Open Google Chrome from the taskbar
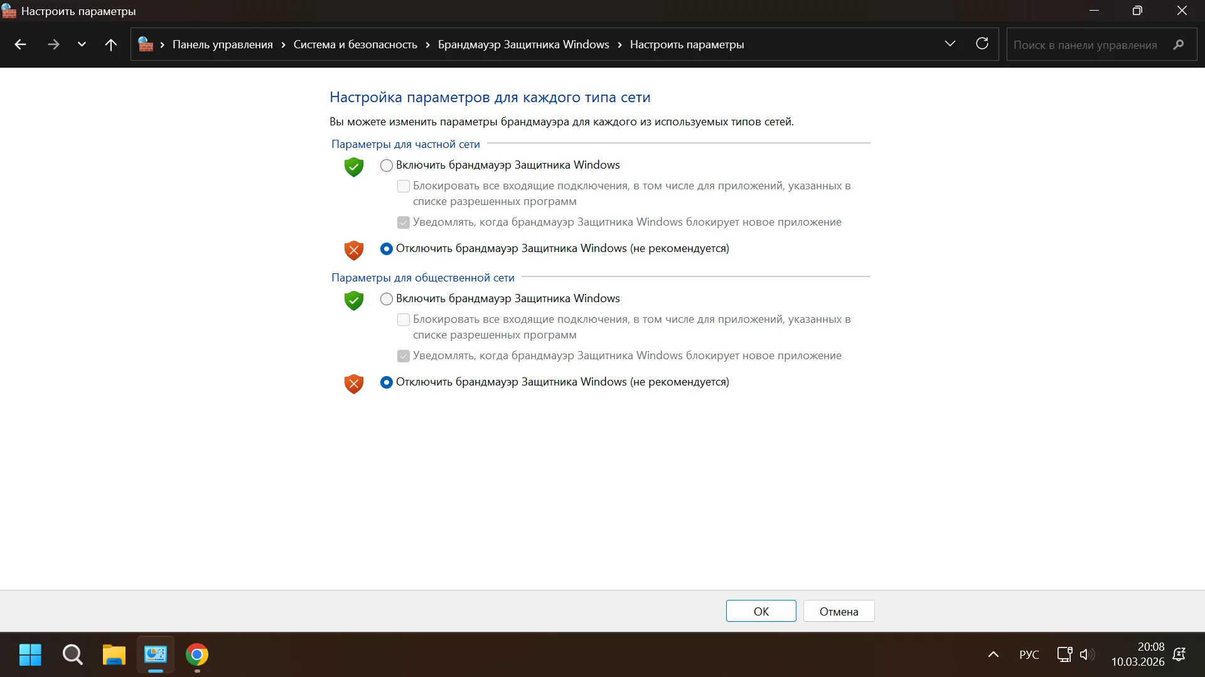This screenshot has height=677, width=1205. click(x=197, y=655)
